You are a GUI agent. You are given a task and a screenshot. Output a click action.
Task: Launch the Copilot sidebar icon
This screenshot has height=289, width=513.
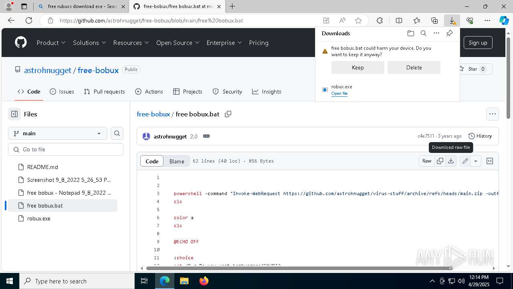pyautogui.click(x=504, y=20)
